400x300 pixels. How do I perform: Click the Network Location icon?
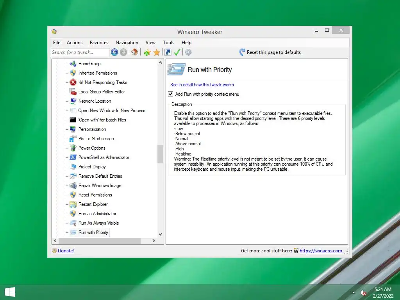click(73, 101)
